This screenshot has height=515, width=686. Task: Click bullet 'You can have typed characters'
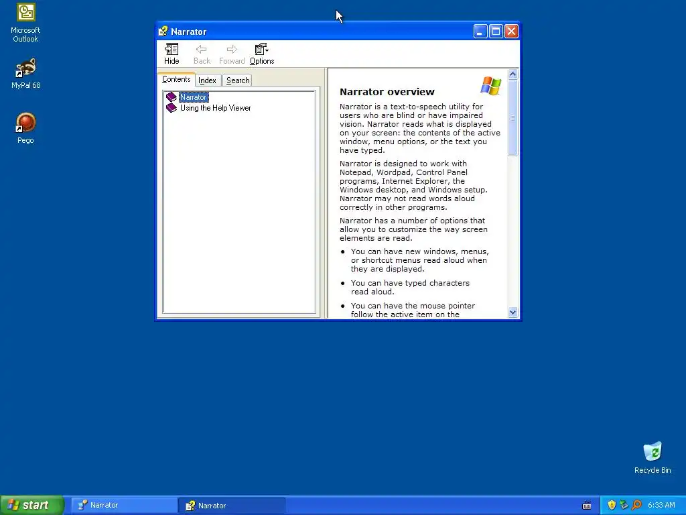pos(410,287)
